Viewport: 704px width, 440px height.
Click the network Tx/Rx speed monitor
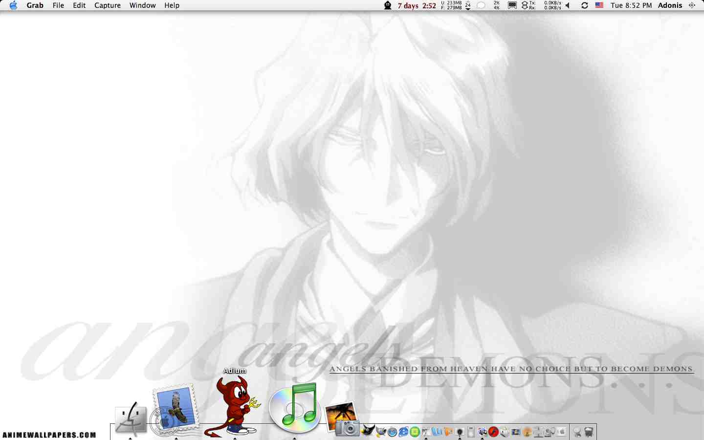(542, 5)
